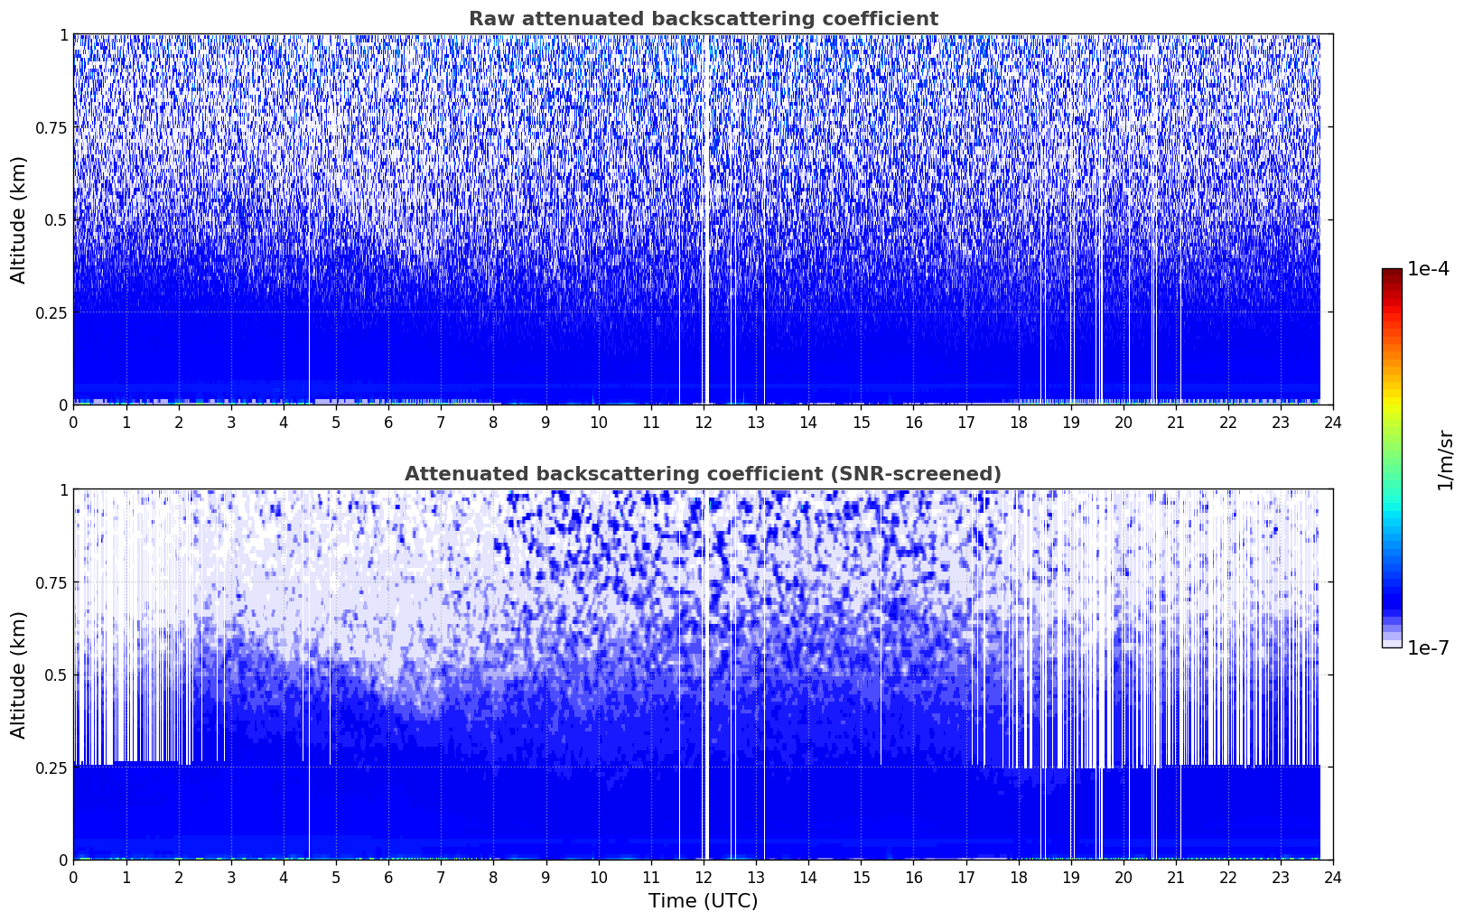Select the bottom plot's "Altitude (km)" label

19,674
